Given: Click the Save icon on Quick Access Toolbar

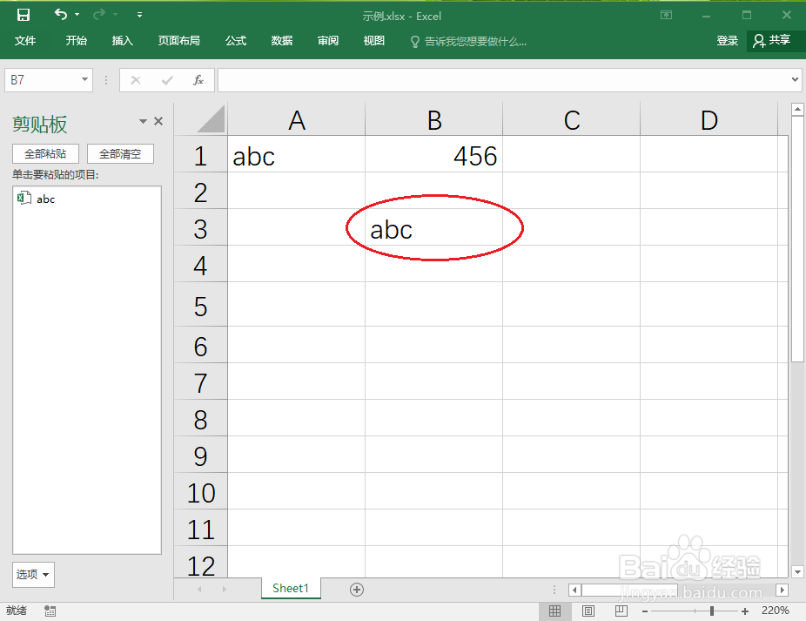Looking at the screenshot, I should click(23, 14).
